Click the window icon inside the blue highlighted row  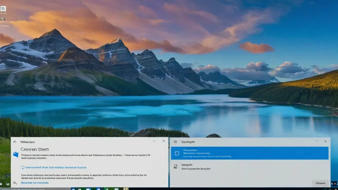pyautogui.click(x=177, y=153)
